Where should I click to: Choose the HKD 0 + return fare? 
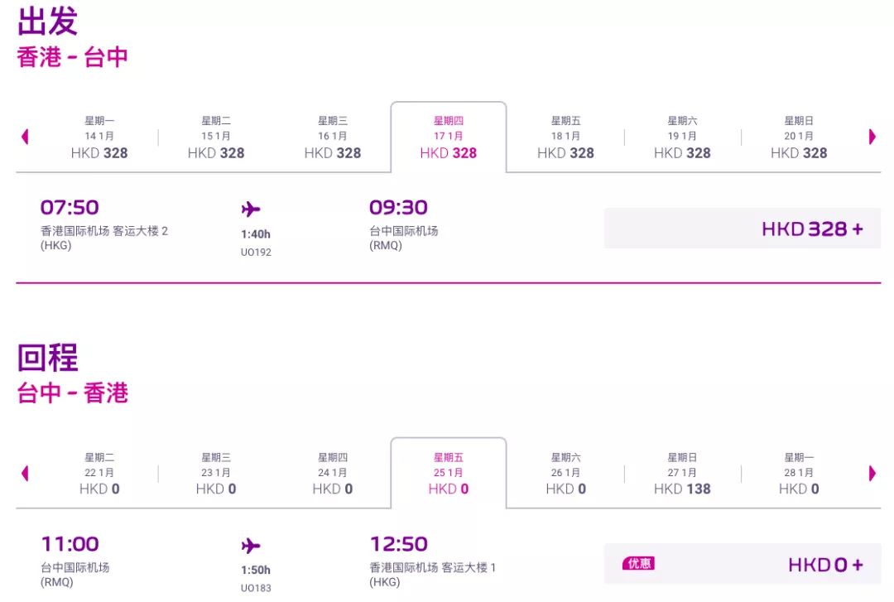743,564
